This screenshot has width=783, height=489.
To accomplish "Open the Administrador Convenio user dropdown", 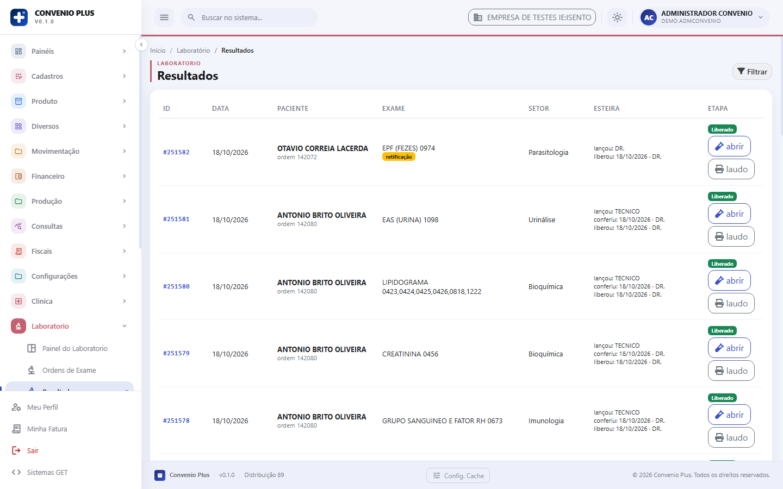I will point(704,17).
